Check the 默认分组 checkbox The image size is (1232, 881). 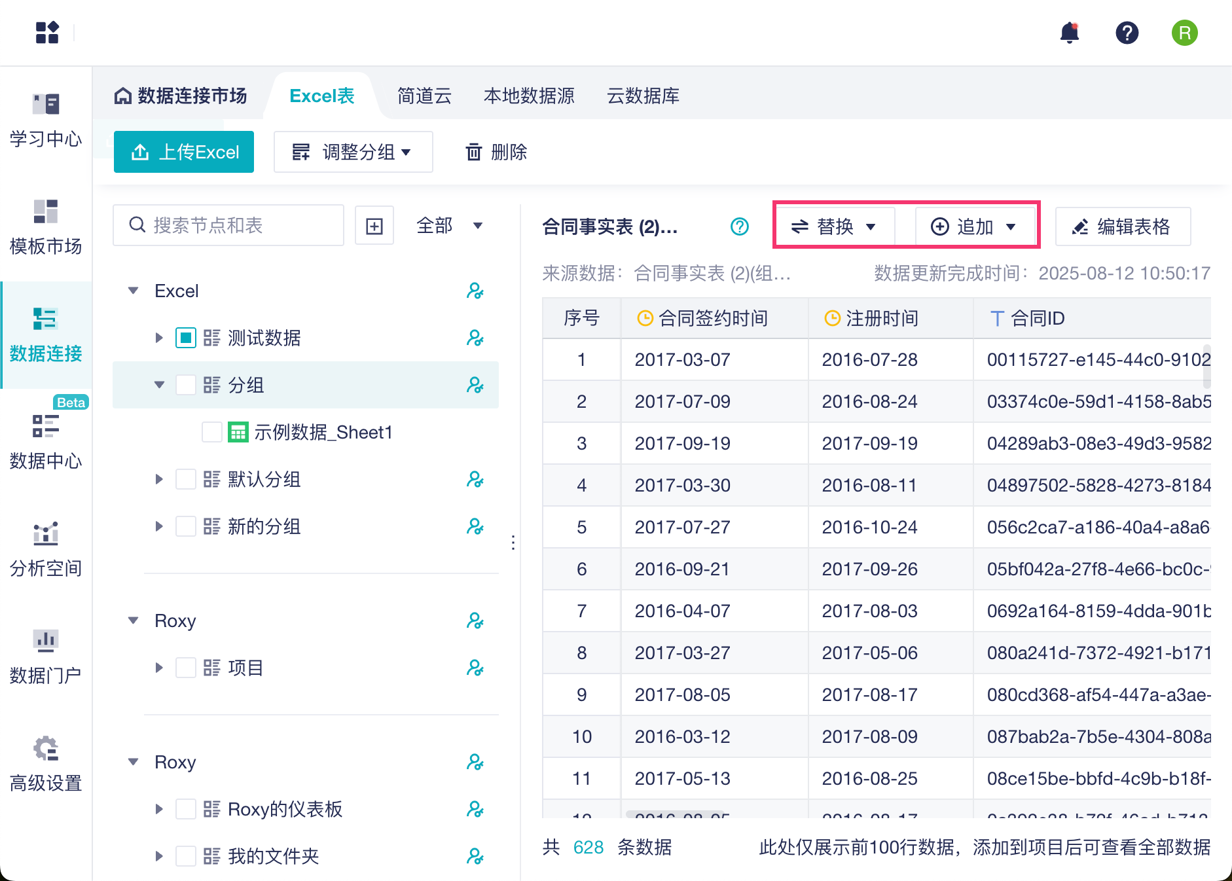tap(186, 479)
